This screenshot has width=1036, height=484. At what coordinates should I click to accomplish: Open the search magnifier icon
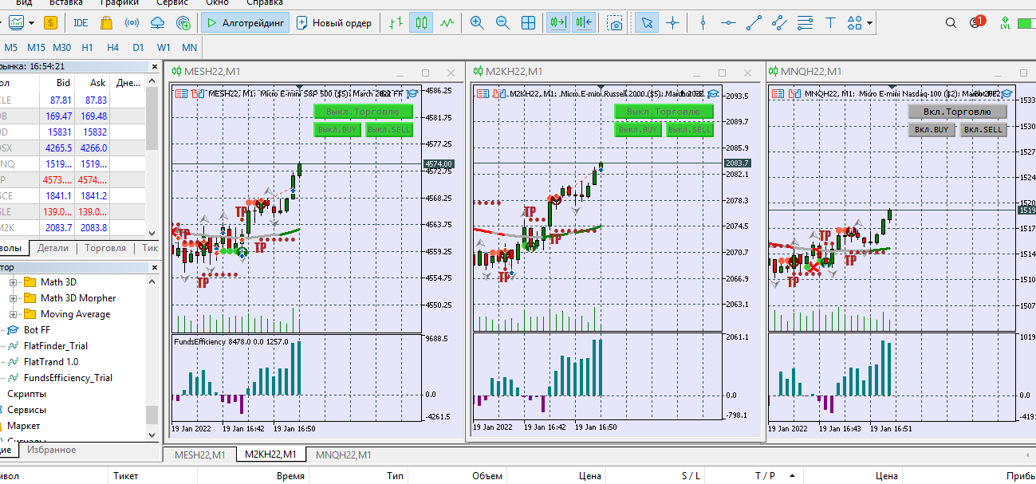[x=952, y=23]
